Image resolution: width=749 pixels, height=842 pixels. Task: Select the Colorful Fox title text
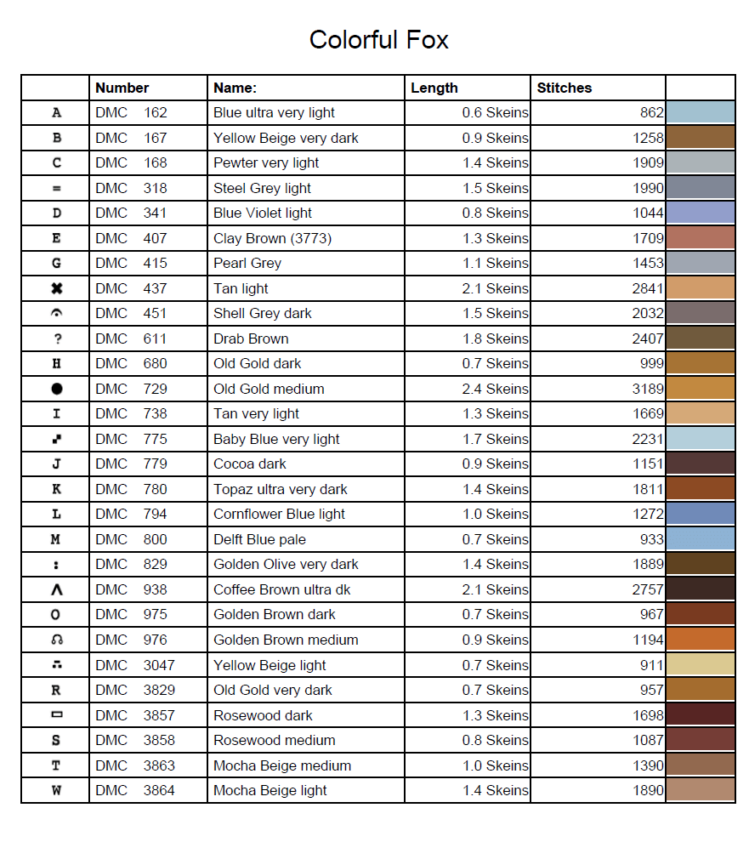tap(378, 40)
